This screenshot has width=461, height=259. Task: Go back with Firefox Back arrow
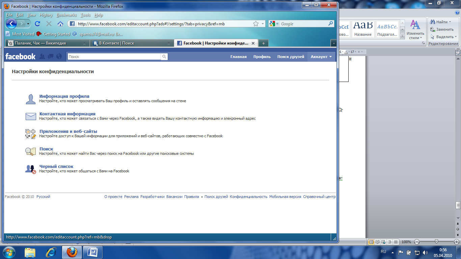(x=11, y=24)
